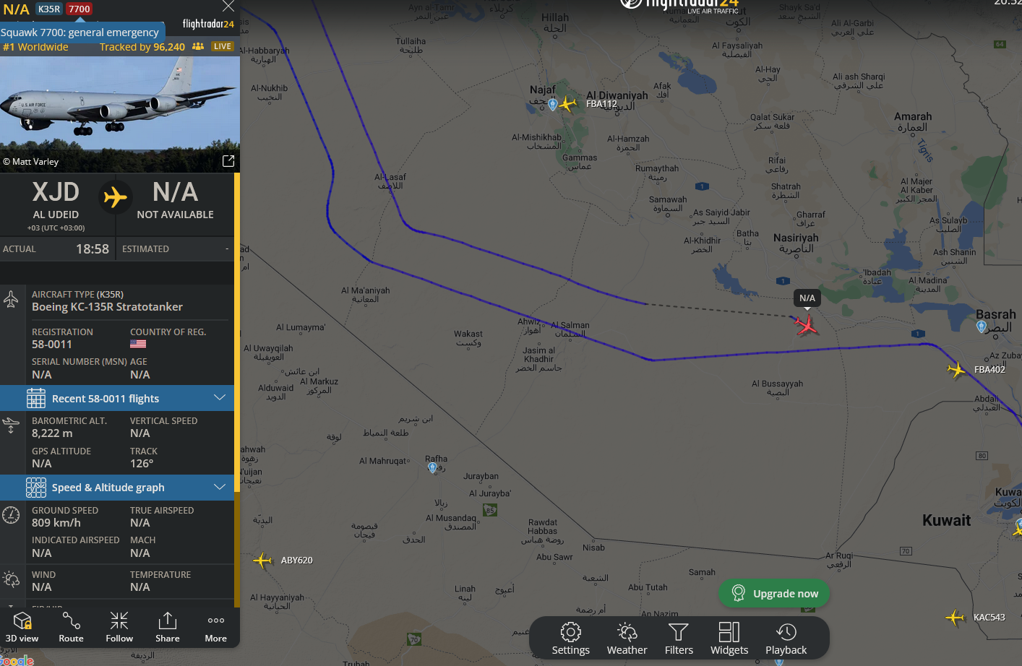Open the Weather layer options
This screenshot has width=1022, height=666.
coord(627,639)
